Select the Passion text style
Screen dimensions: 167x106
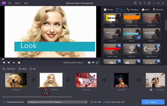click(132, 34)
